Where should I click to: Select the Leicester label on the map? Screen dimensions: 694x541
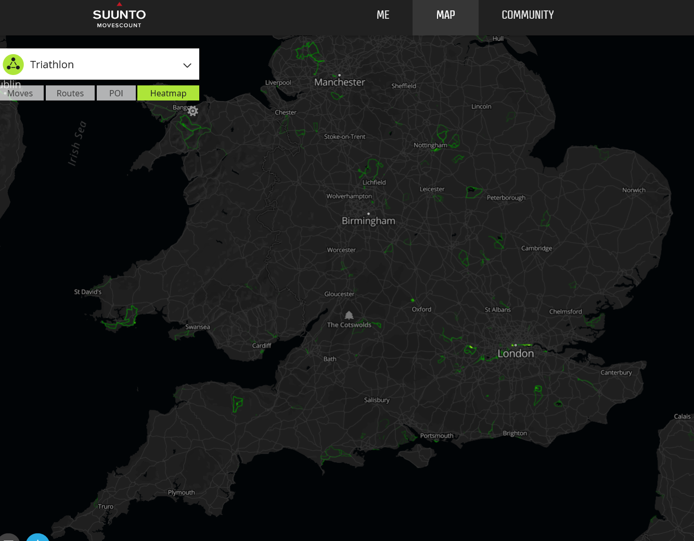pyautogui.click(x=432, y=190)
